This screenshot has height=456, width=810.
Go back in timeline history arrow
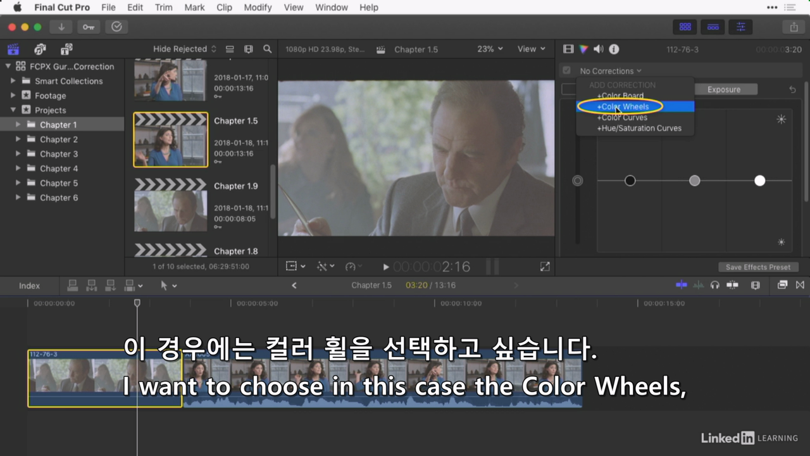(x=294, y=286)
